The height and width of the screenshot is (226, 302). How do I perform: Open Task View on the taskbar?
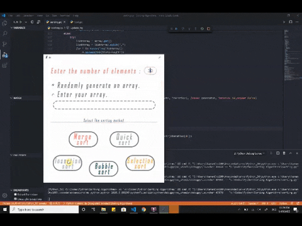pos(93,209)
